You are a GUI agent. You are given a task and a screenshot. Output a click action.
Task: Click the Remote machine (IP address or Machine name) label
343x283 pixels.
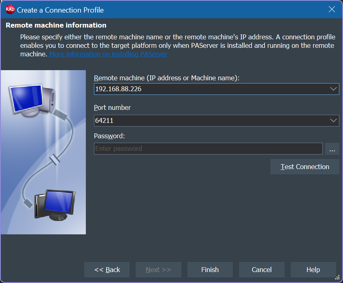167,78
